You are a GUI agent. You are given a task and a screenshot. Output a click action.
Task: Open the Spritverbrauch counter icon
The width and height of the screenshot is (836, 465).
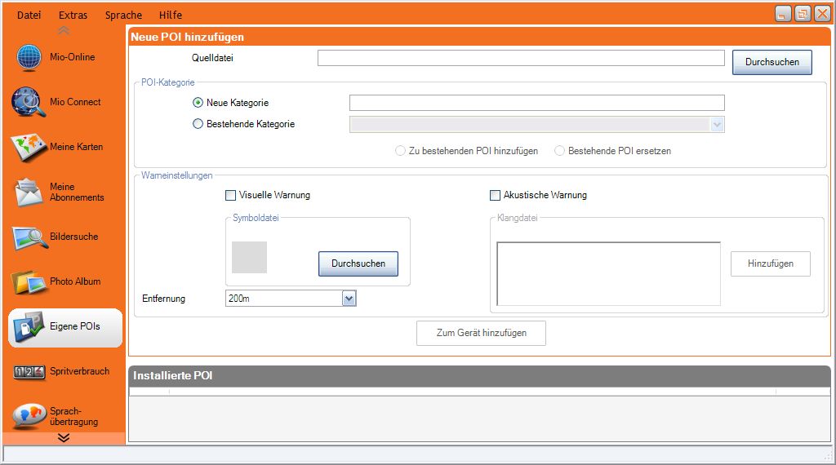click(29, 372)
